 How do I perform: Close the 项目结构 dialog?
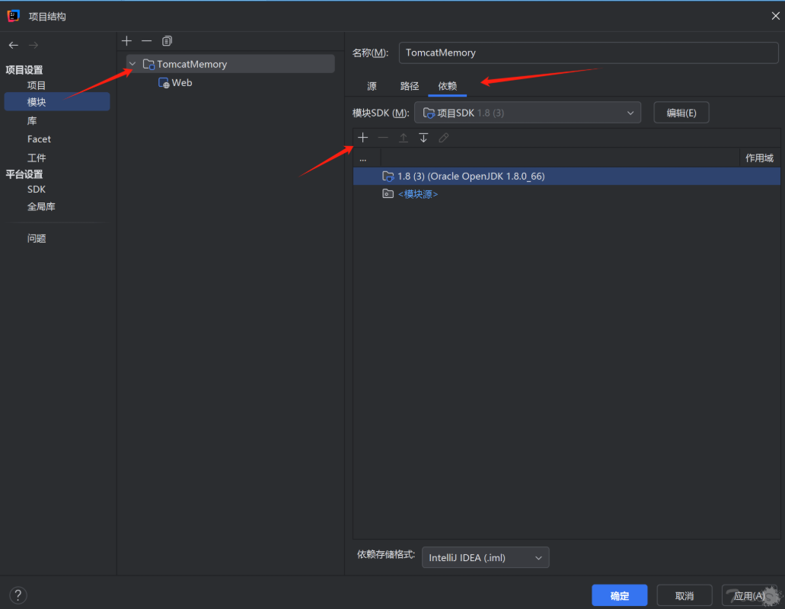[x=776, y=16]
